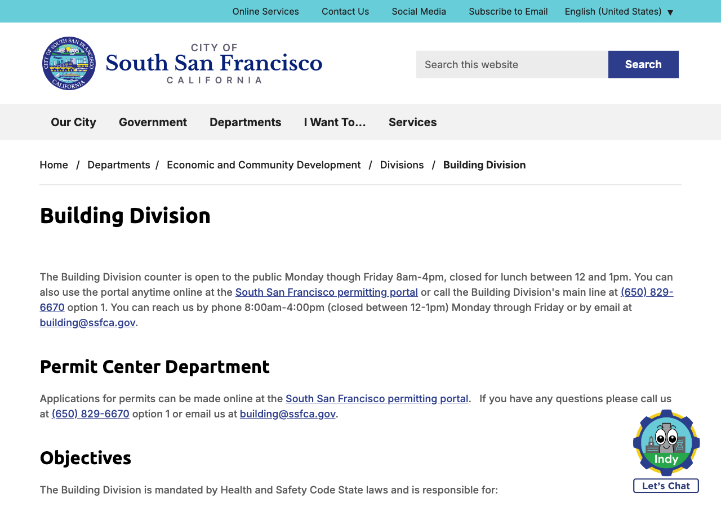Click building@ssfca.gov email in first paragraph

click(87, 323)
